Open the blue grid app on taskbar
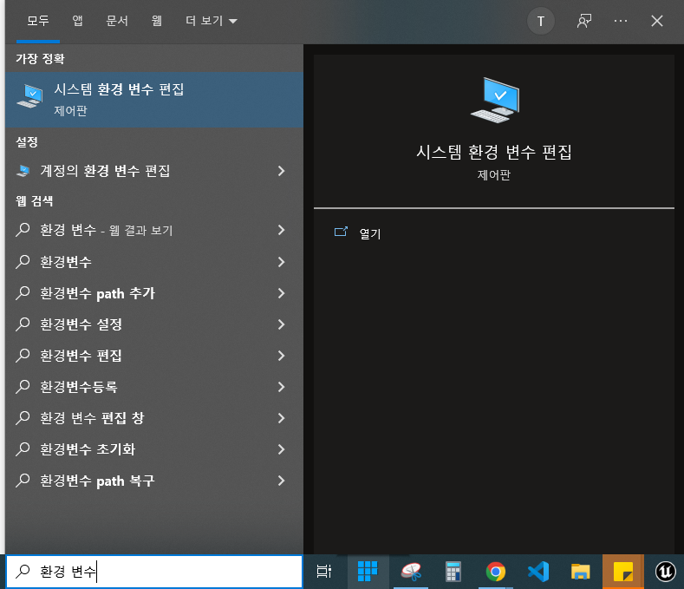Screen dimensions: 684x589 point(368,572)
